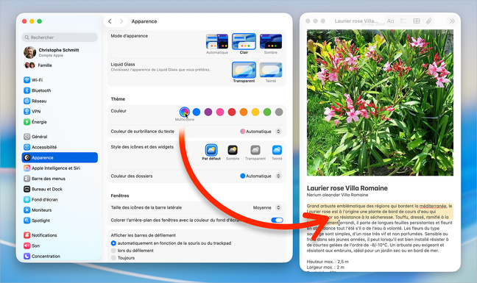
Task: Choose Par défaut icon style
Action: (211, 152)
